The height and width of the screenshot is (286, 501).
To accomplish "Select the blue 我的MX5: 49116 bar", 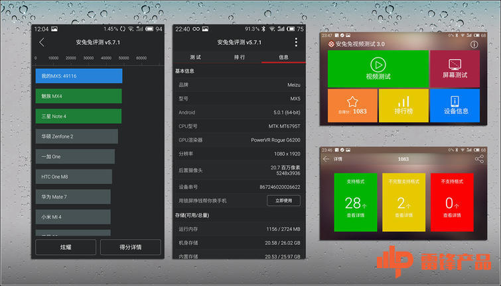I will coord(78,76).
